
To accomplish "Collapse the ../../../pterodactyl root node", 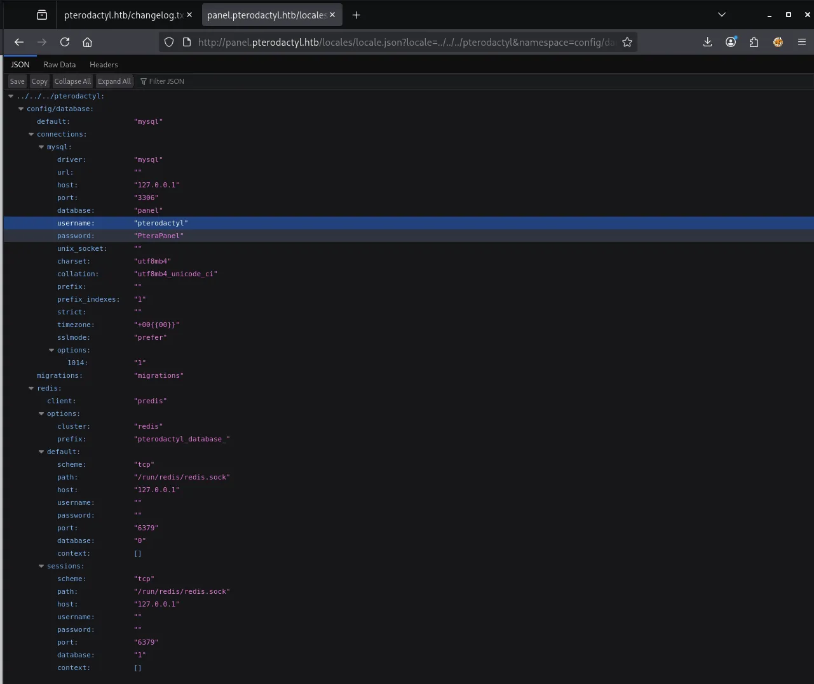I will point(11,96).
